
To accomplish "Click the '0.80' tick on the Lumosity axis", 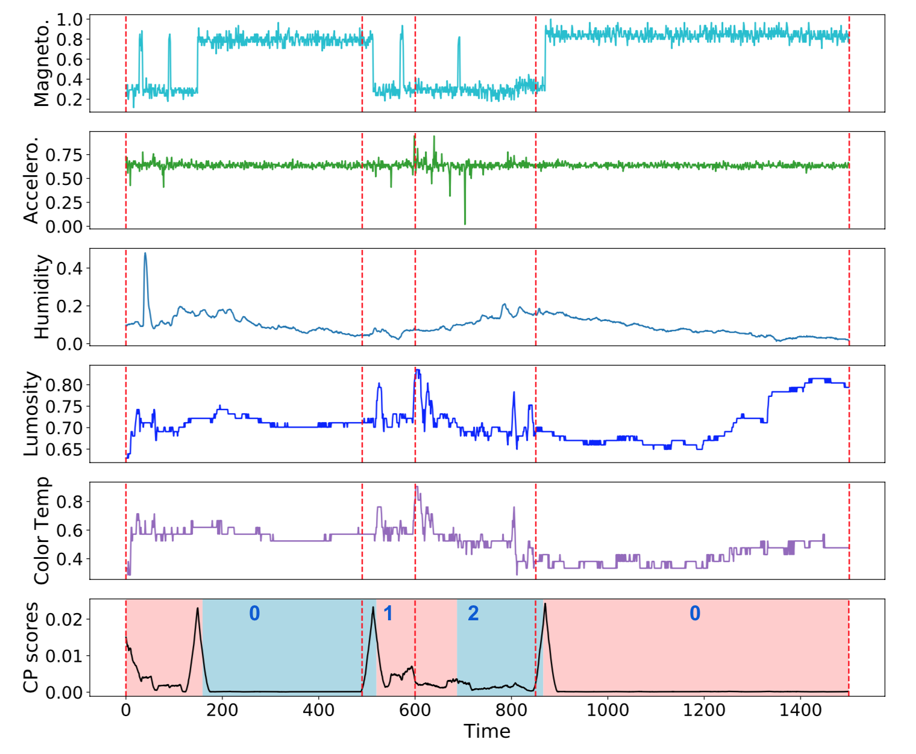I will tap(64, 385).
